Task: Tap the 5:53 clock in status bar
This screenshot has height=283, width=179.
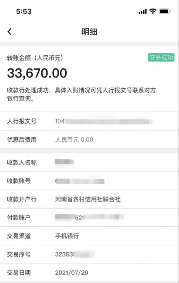Action: (x=24, y=12)
